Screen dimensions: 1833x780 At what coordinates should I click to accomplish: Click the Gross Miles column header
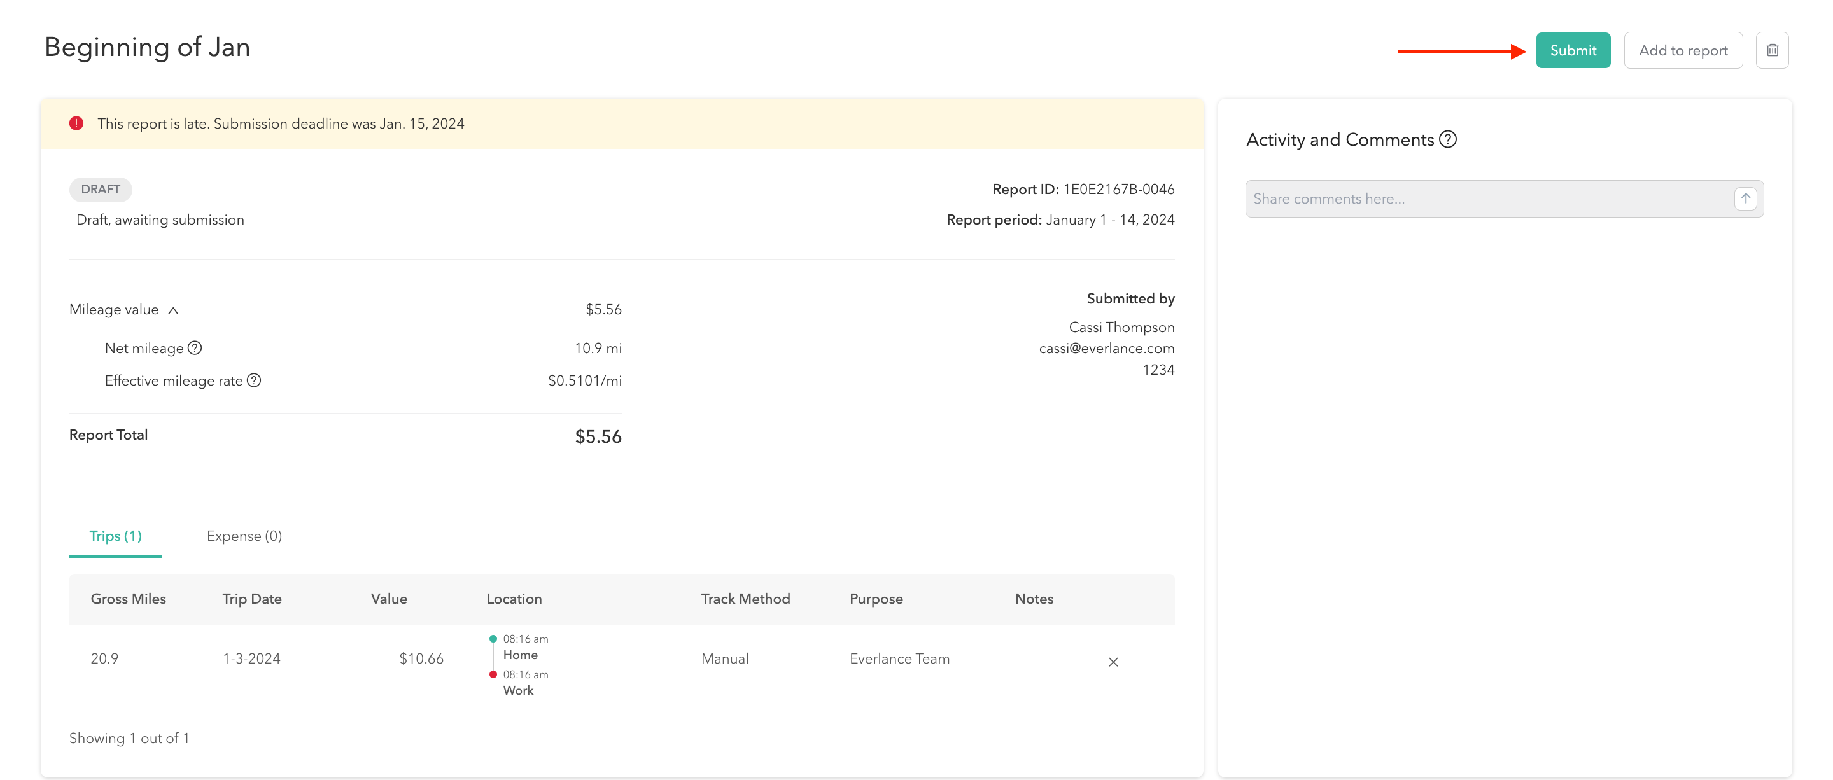tap(128, 599)
